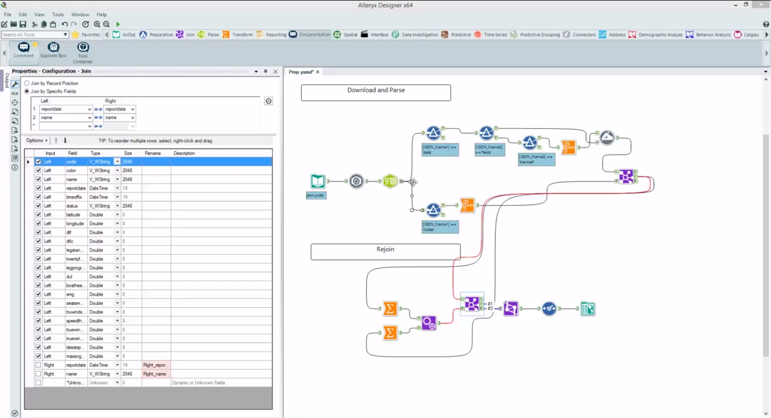Pin the Properties panel
This screenshot has height=418, width=771.
266,71
